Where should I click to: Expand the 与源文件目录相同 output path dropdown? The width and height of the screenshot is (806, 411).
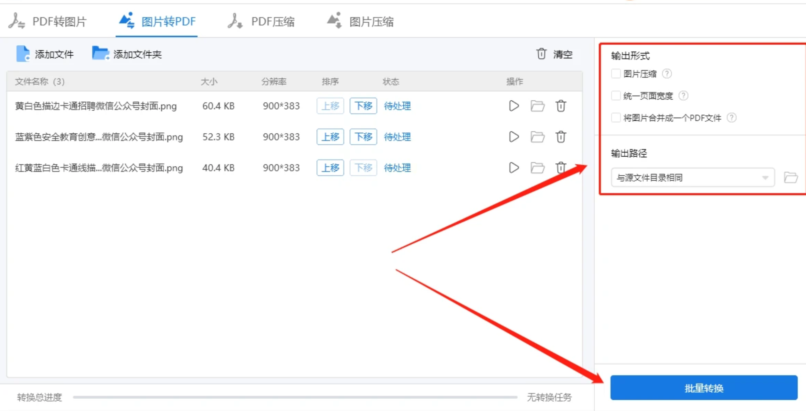coord(692,177)
